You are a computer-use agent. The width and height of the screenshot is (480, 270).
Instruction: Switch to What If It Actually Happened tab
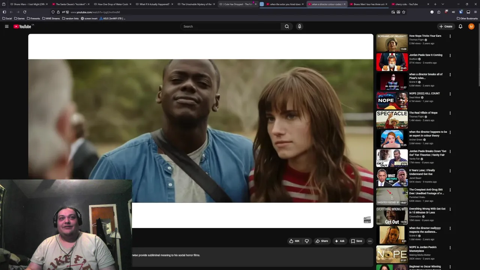tap(154, 4)
